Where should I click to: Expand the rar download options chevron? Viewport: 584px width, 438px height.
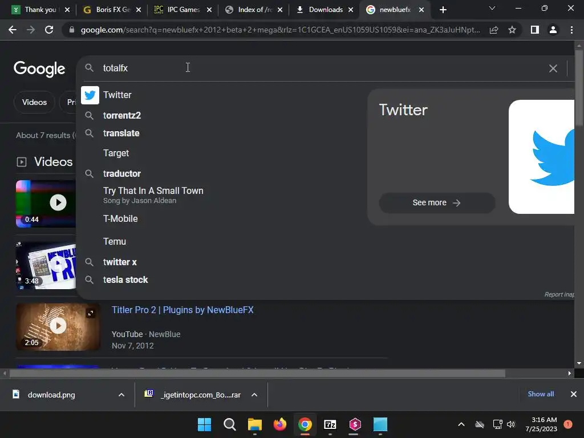pyautogui.click(x=254, y=395)
